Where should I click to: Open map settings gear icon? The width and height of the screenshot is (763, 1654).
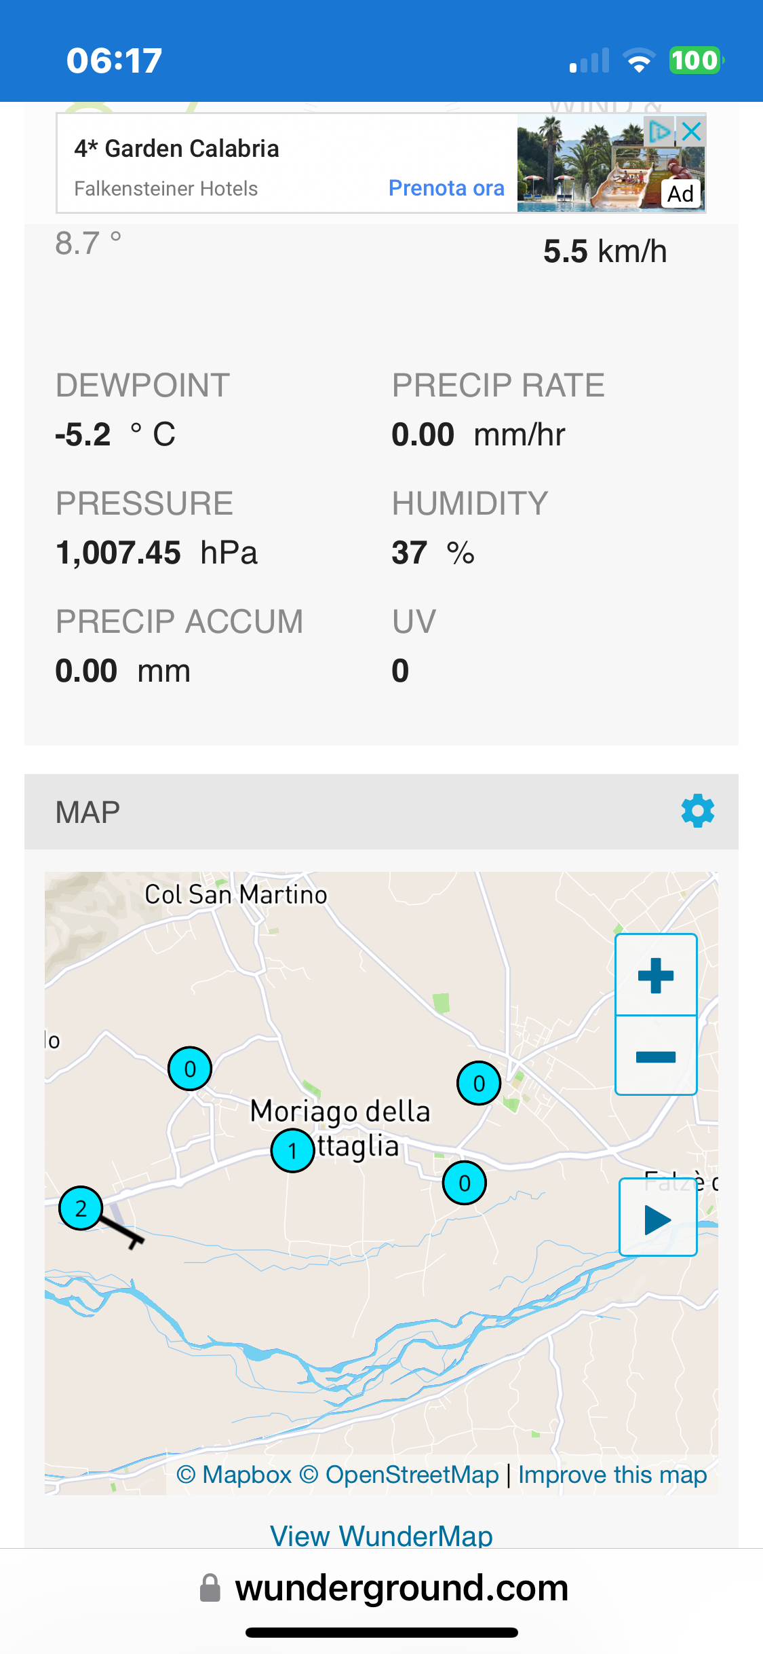(x=698, y=811)
